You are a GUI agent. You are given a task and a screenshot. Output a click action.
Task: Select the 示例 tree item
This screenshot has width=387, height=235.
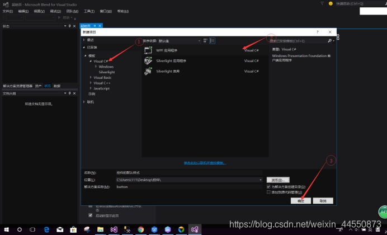tap(92, 94)
